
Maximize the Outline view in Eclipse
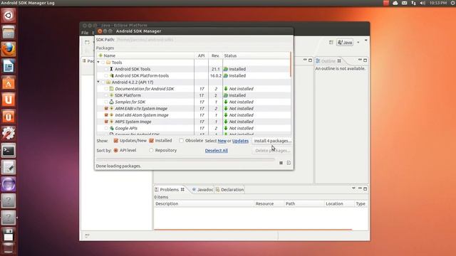pyautogui.click(x=366, y=60)
